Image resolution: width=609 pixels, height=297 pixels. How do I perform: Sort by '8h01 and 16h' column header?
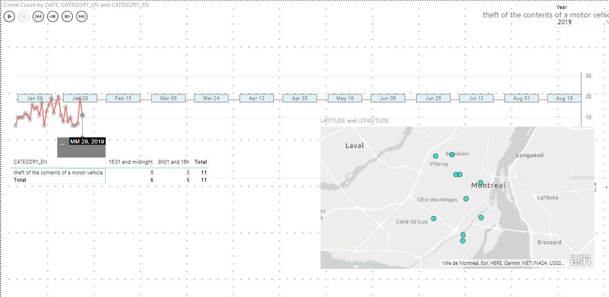click(x=174, y=161)
